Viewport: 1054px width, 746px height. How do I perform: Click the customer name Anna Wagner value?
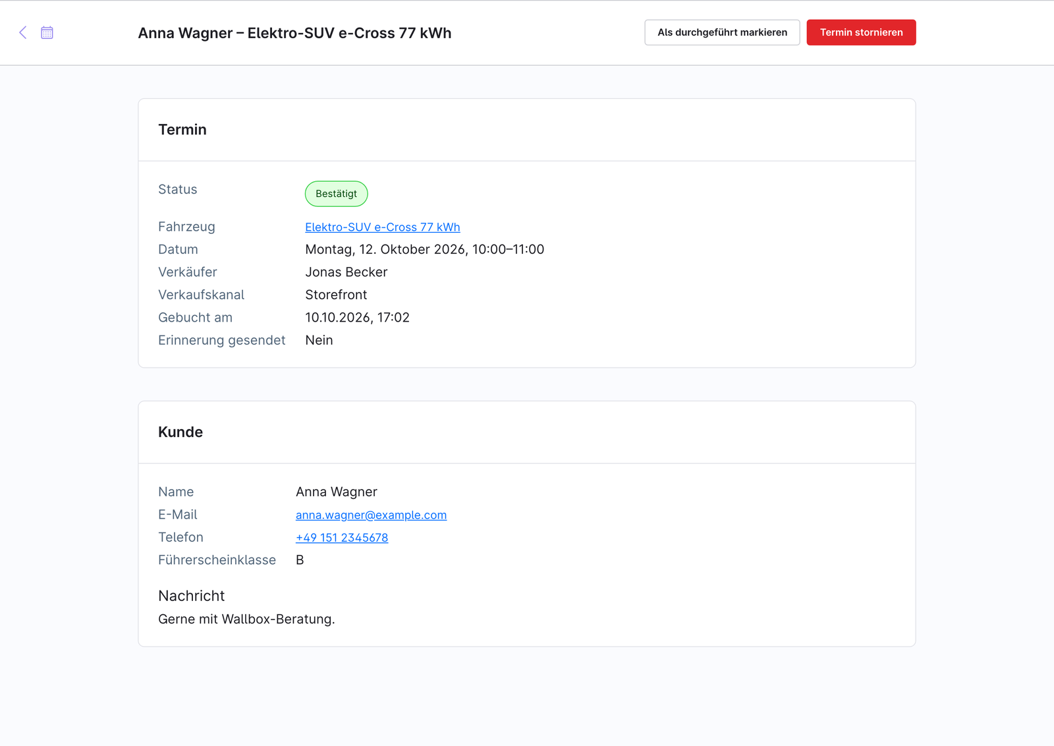tap(337, 492)
